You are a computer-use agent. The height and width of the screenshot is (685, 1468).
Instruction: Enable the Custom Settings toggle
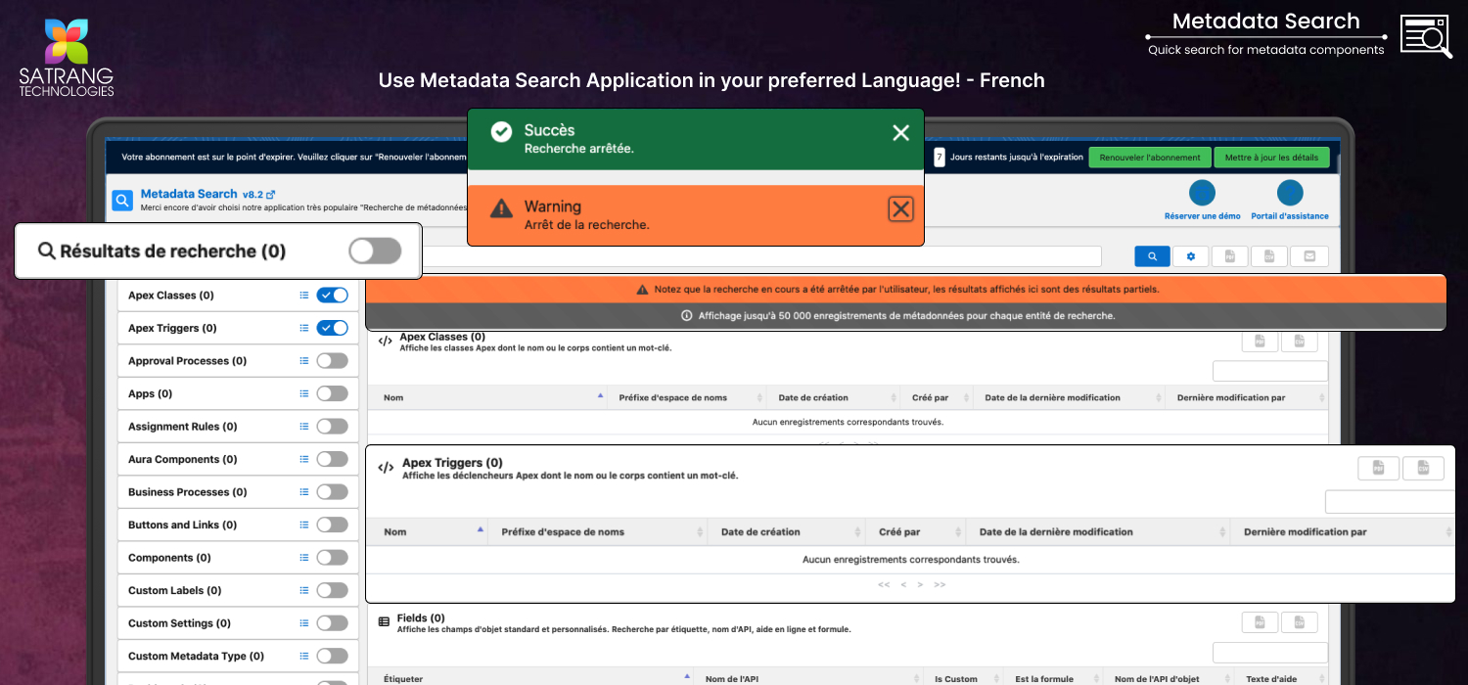(333, 623)
